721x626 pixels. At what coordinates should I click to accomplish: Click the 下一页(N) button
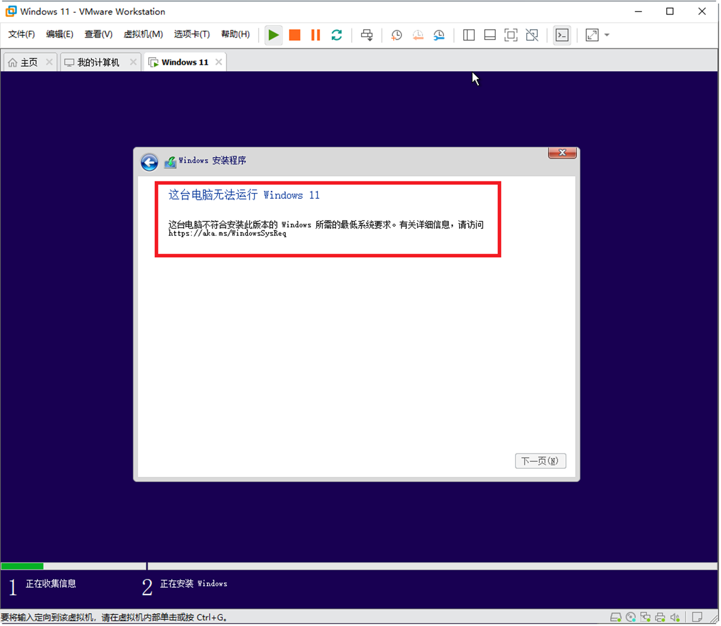point(540,461)
